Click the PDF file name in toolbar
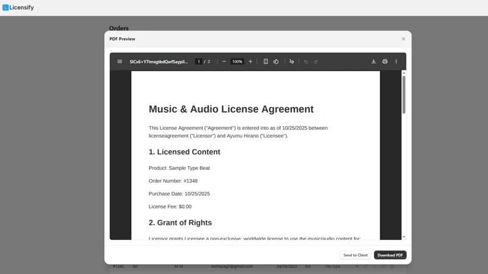This screenshot has width=488, height=274. pos(159,61)
